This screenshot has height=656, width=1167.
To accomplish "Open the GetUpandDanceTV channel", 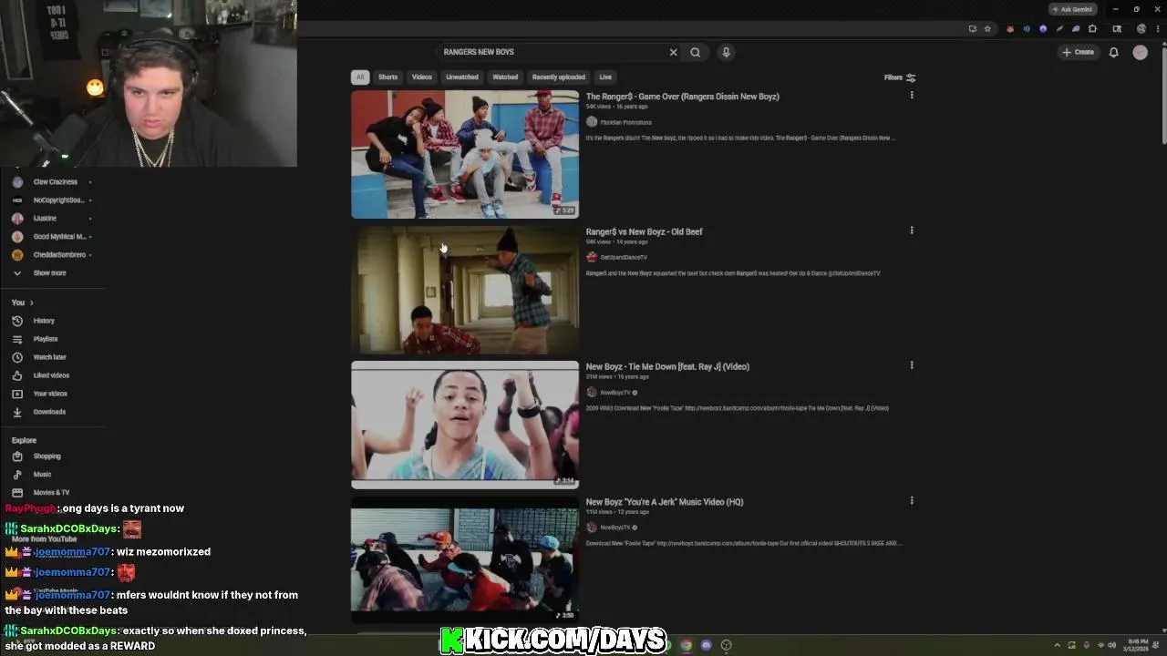I will tap(624, 257).
